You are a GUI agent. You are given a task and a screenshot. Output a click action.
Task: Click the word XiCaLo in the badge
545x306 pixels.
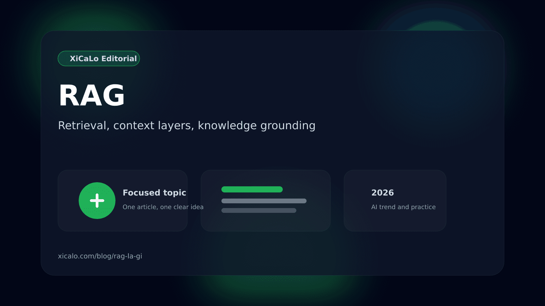coord(84,58)
